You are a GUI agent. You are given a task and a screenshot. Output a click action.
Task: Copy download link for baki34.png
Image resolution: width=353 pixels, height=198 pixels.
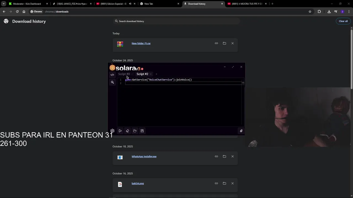pos(216,183)
